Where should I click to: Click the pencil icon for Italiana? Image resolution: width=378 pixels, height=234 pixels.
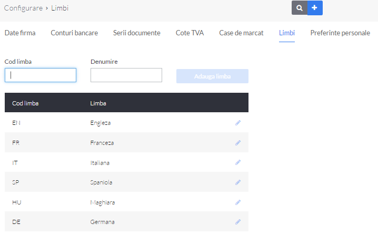pyautogui.click(x=238, y=162)
